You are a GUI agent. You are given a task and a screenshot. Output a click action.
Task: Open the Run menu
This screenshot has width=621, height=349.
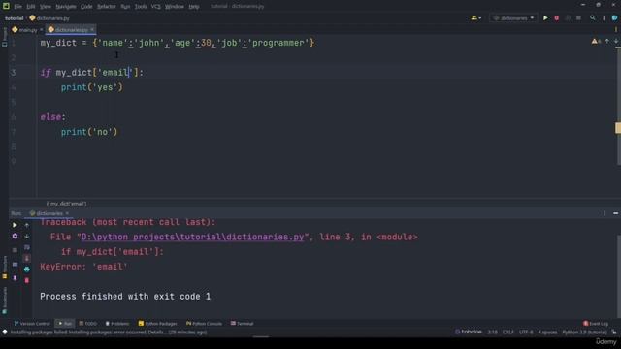pyautogui.click(x=125, y=7)
